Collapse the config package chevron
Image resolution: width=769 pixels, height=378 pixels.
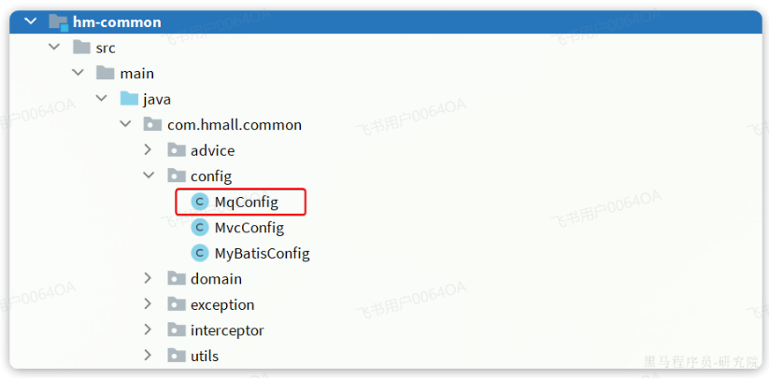pos(148,175)
